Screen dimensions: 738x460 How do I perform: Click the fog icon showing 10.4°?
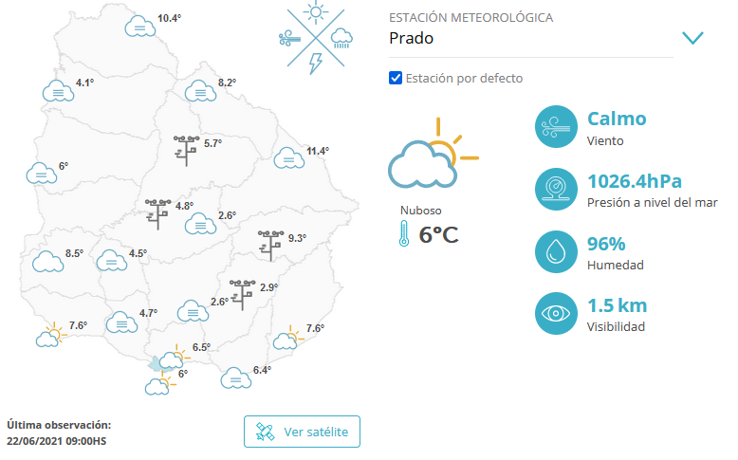[x=140, y=26]
